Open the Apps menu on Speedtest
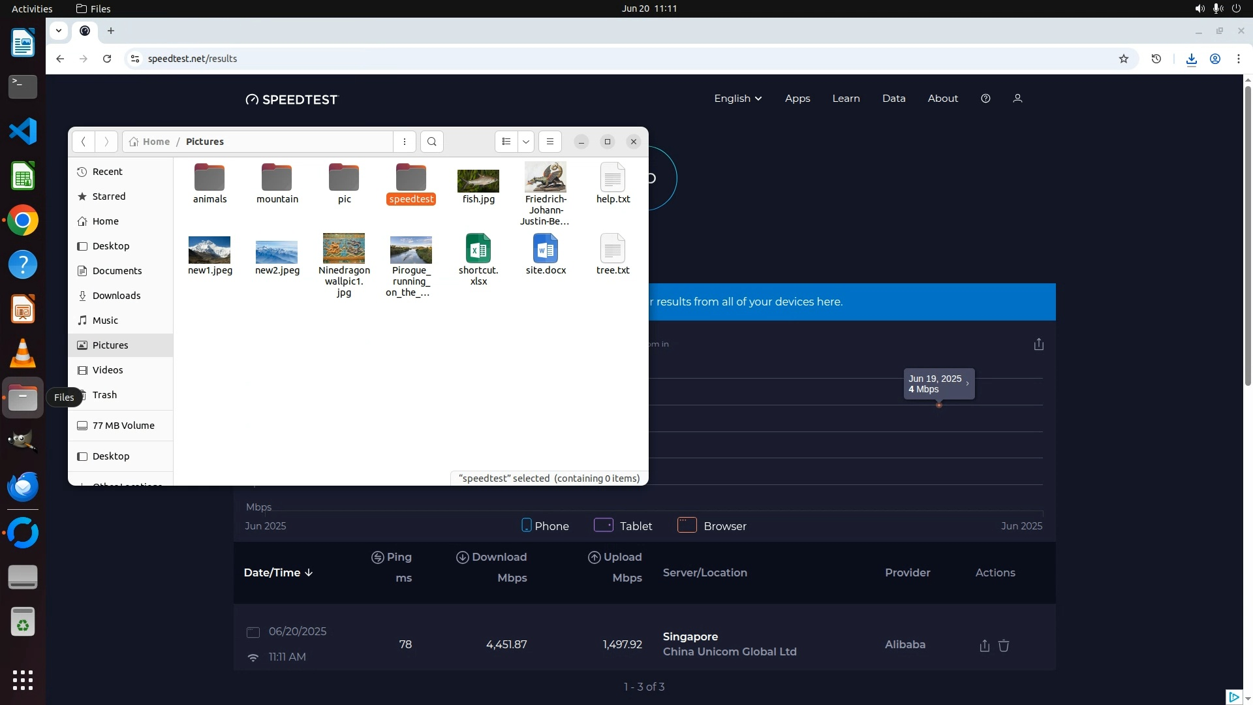1253x705 pixels. coord(797,99)
